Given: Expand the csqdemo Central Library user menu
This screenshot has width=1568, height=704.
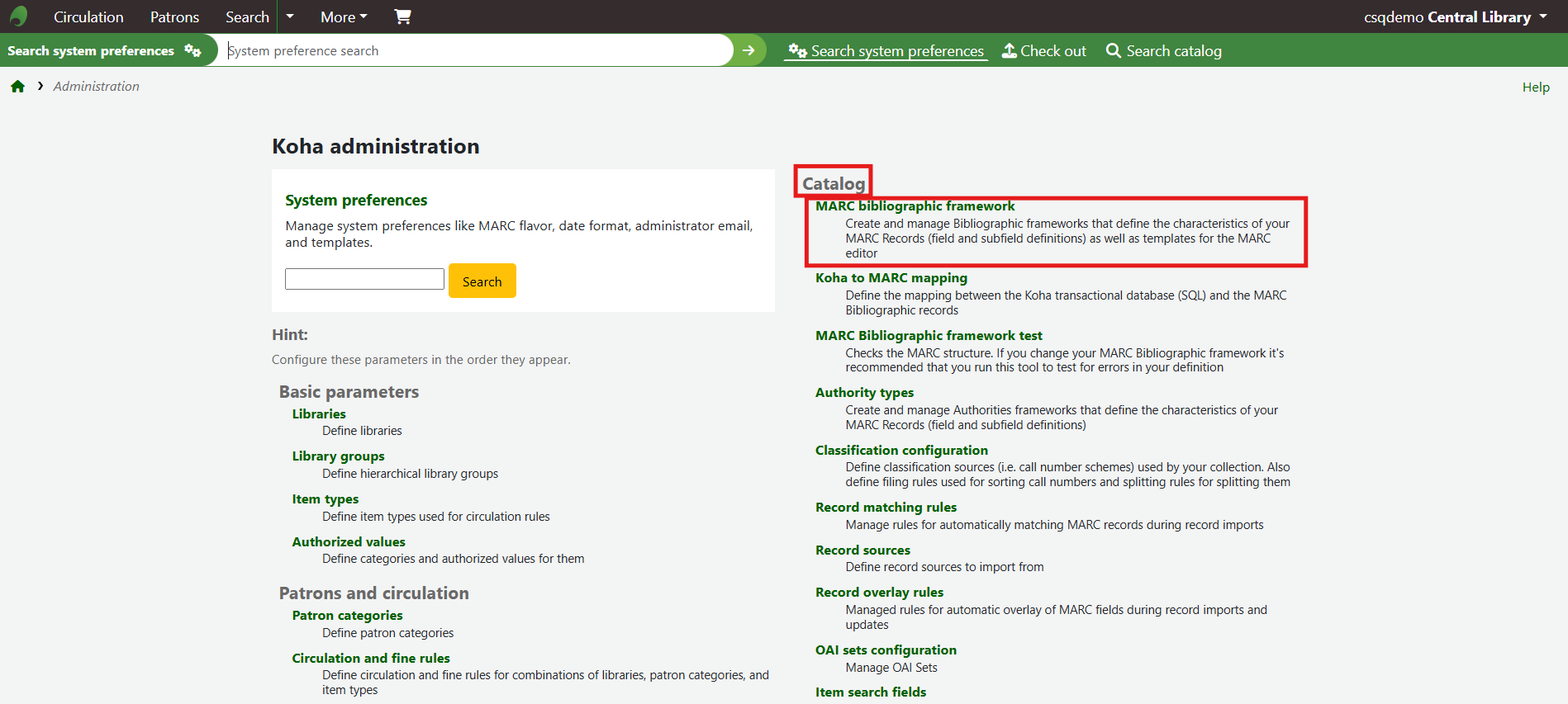Looking at the screenshot, I should (x=1455, y=17).
